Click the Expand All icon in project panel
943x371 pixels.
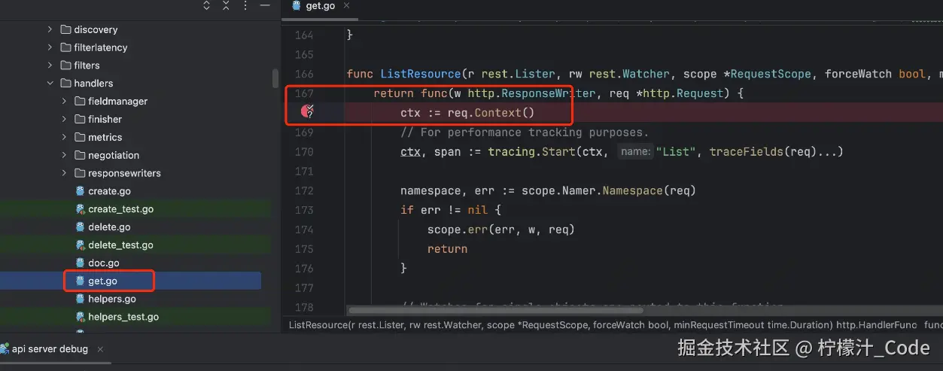click(x=206, y=6)
